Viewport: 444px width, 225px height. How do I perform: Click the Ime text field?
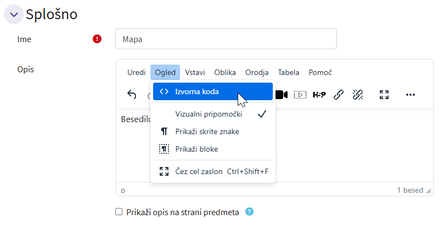(226, 39)
